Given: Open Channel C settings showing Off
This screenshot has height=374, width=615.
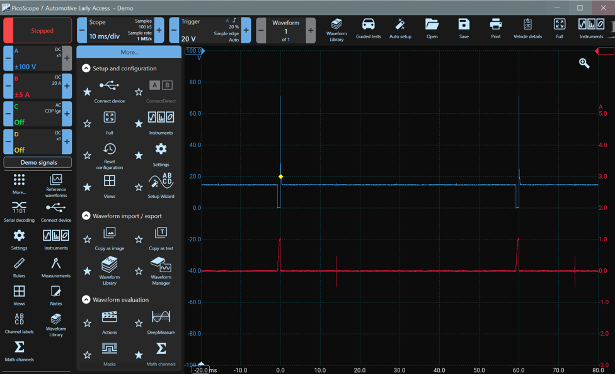Looking at the screenshot, I should coord(37,114).
